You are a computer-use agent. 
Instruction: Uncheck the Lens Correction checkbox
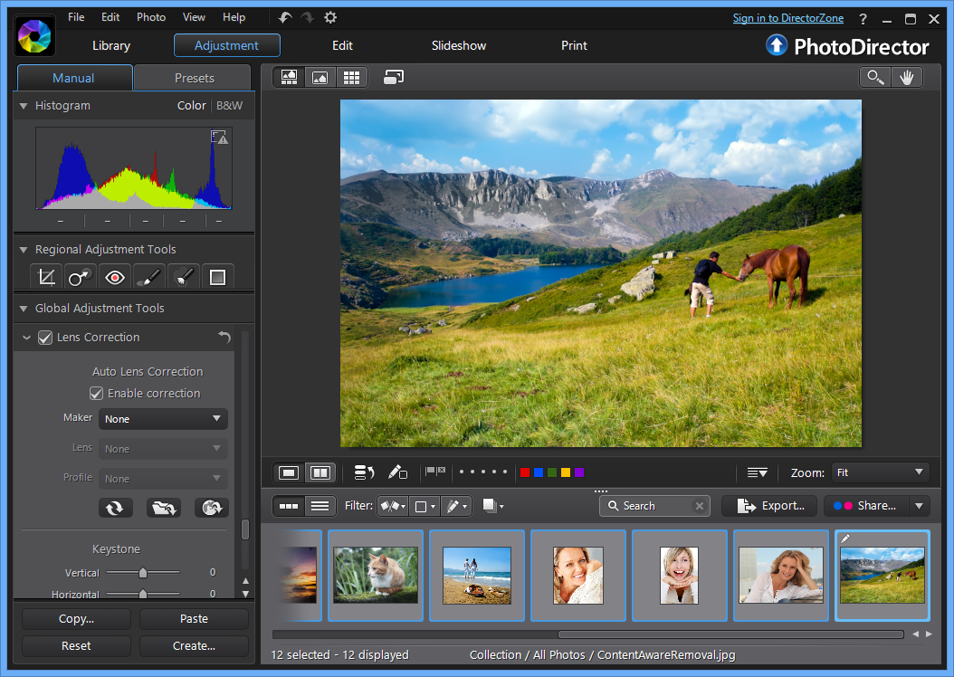click(44, 338)
